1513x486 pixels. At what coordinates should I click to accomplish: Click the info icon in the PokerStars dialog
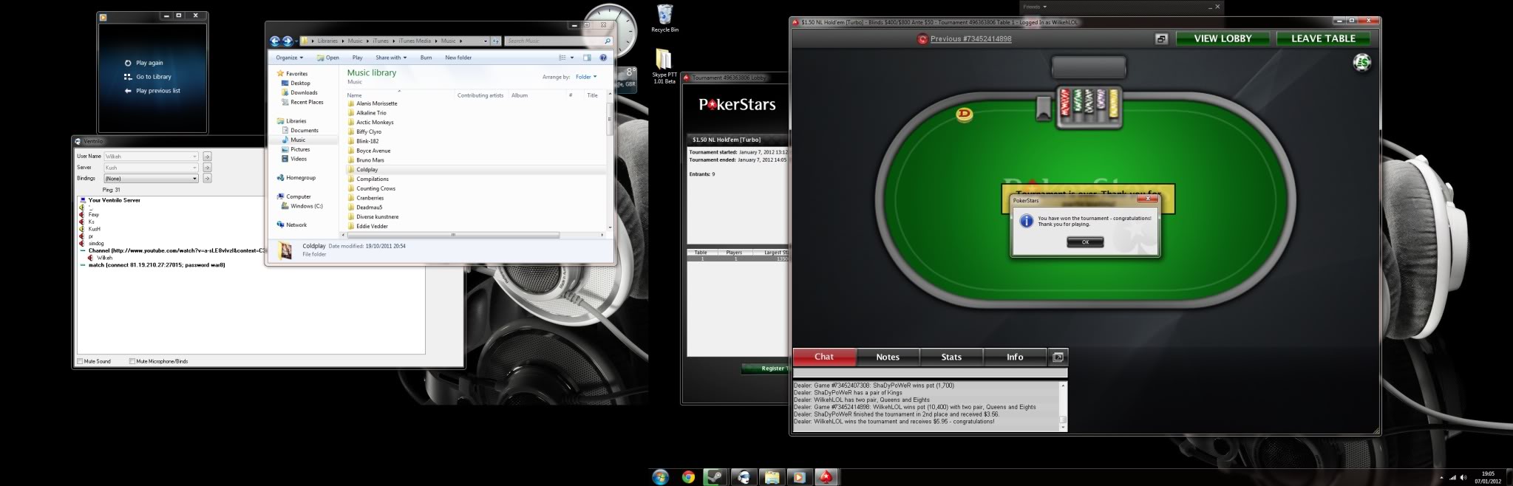[1026, 221]
